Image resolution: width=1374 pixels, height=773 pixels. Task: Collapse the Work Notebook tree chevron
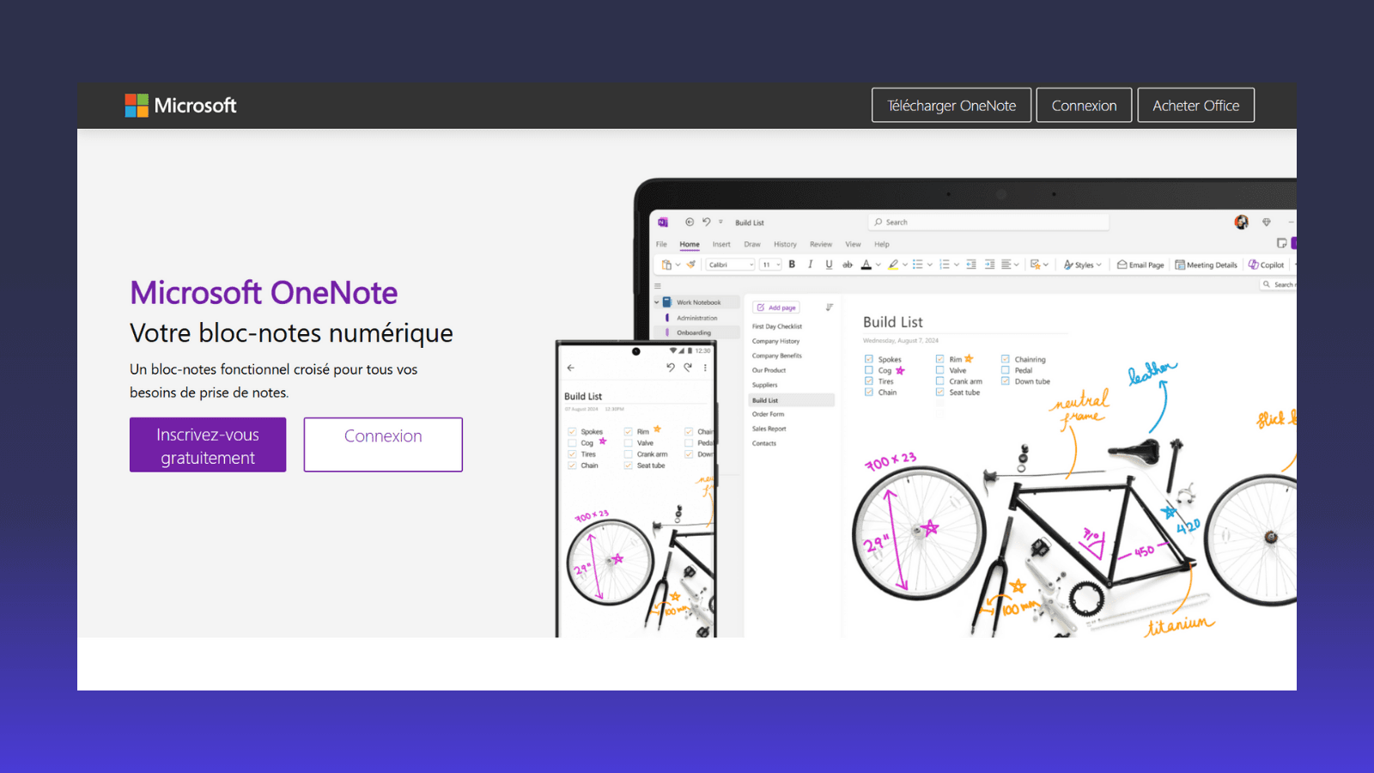[657, 302]
